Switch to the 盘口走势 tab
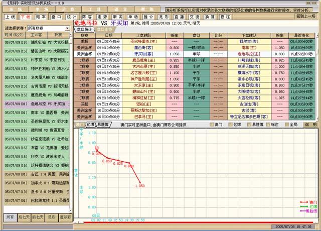Screen dimensions: 321x231 tap(105, 30)
